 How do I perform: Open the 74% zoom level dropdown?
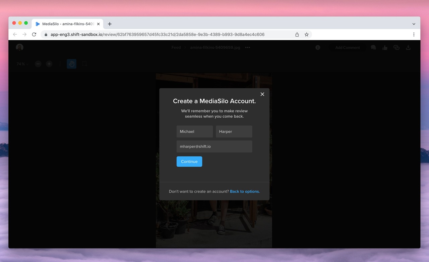(x=22, y=64)
